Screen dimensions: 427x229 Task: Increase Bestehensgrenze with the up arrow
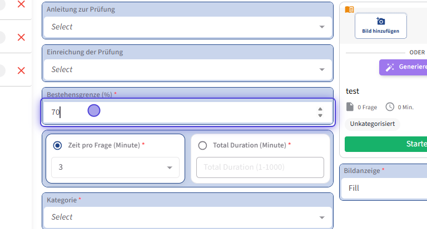click(x=320, y=109)
